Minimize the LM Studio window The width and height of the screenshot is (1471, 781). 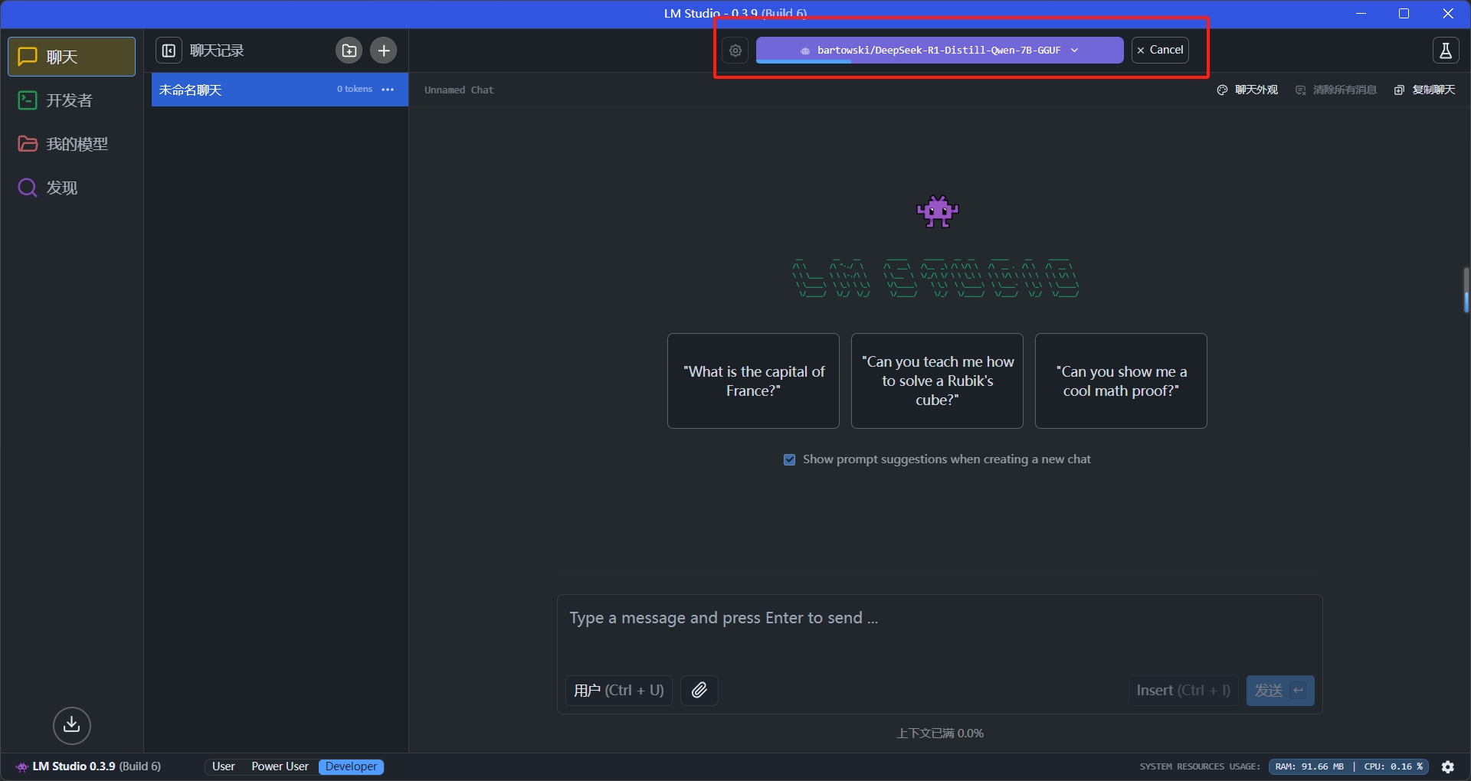point(1361,14)
